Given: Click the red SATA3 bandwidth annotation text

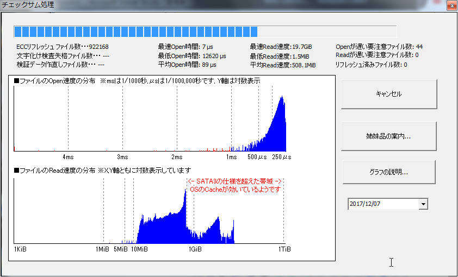Looking at the screenshot, I should click(234, 181).
